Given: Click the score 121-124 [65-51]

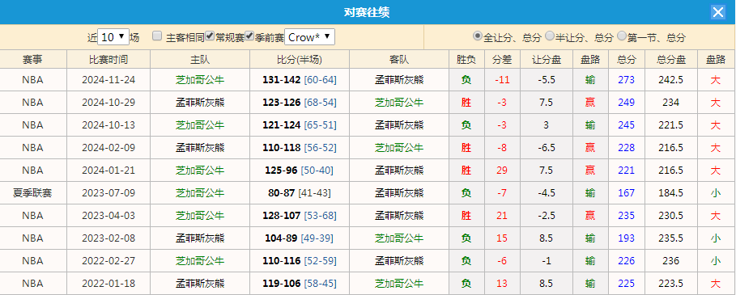Looking at the screenshot, I should click(x=300, y=125).
